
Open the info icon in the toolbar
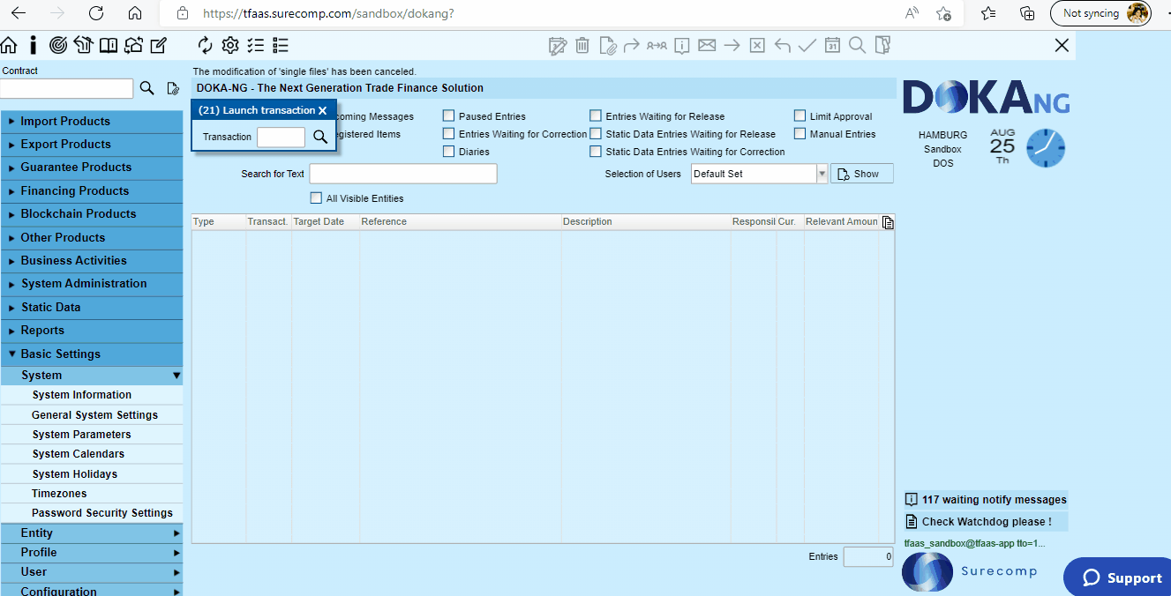tap(34, 45)
